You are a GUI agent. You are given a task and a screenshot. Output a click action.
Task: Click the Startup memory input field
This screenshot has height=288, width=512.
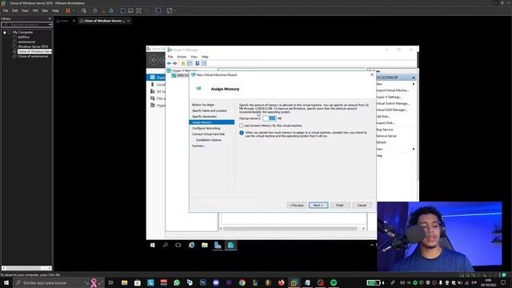(x=270, y=118)
